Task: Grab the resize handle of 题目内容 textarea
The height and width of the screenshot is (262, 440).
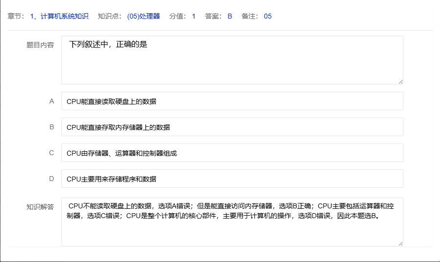Action: pyautogui.click(x=400, y=81)
